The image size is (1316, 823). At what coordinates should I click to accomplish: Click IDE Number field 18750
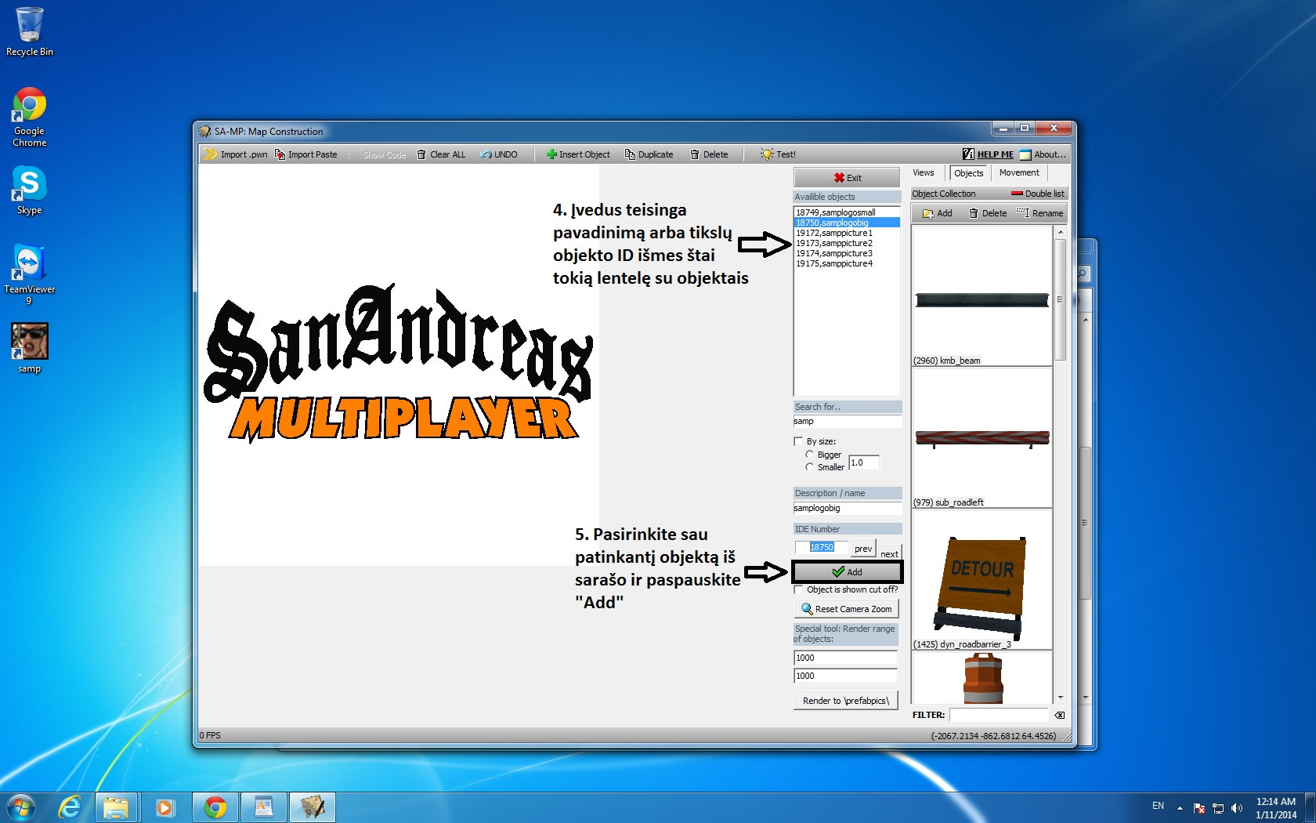[821, 547]
